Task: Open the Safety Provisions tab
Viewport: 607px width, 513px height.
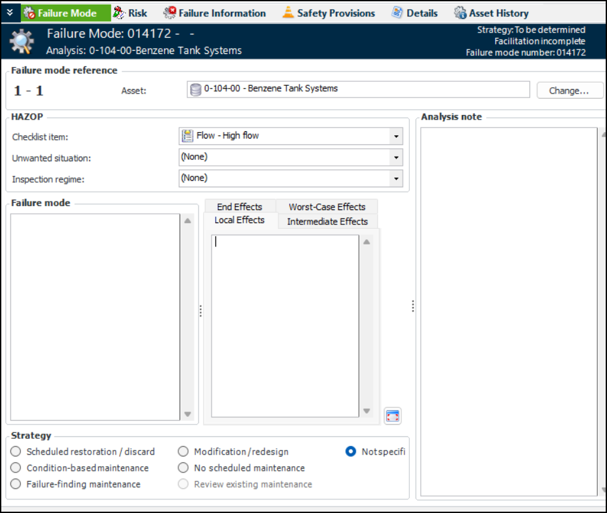Action: (329, 13)
